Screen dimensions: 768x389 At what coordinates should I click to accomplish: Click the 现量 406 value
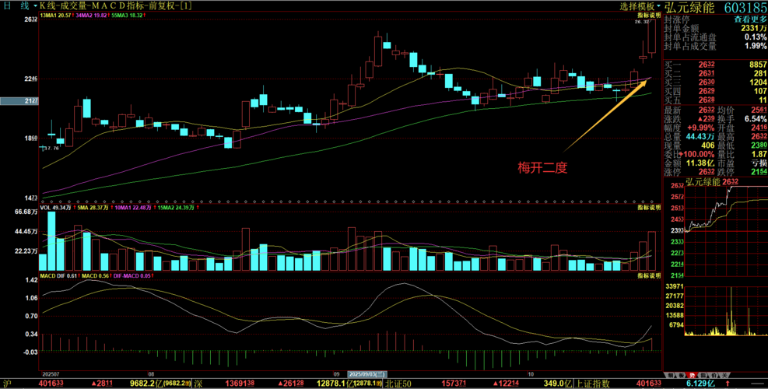(x=709, y=145)
